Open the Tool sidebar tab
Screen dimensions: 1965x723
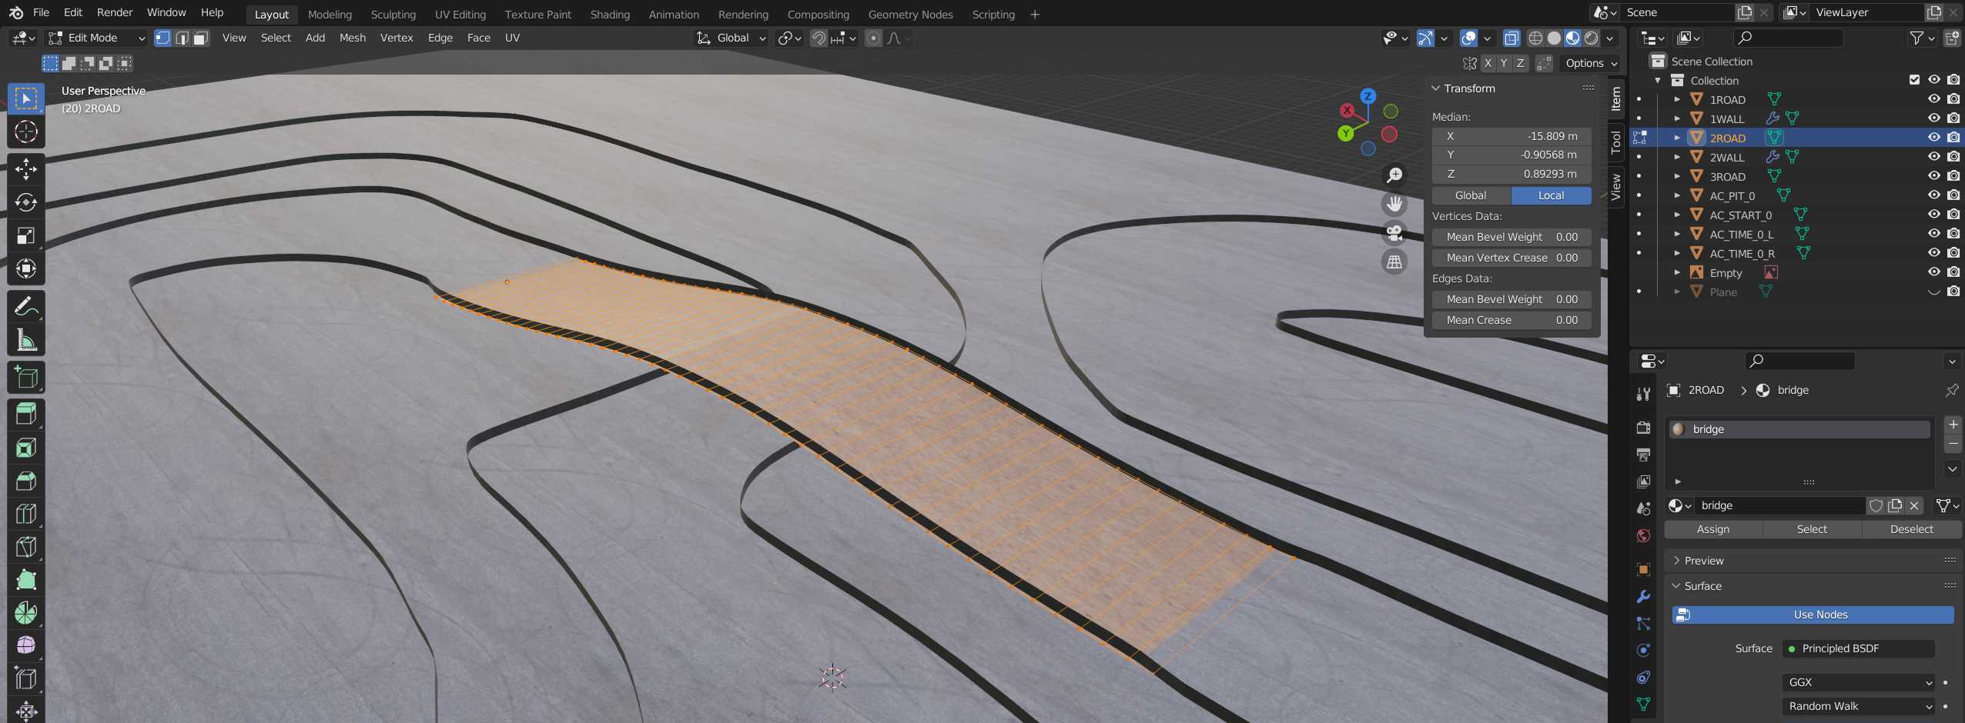click(1616, 142)
